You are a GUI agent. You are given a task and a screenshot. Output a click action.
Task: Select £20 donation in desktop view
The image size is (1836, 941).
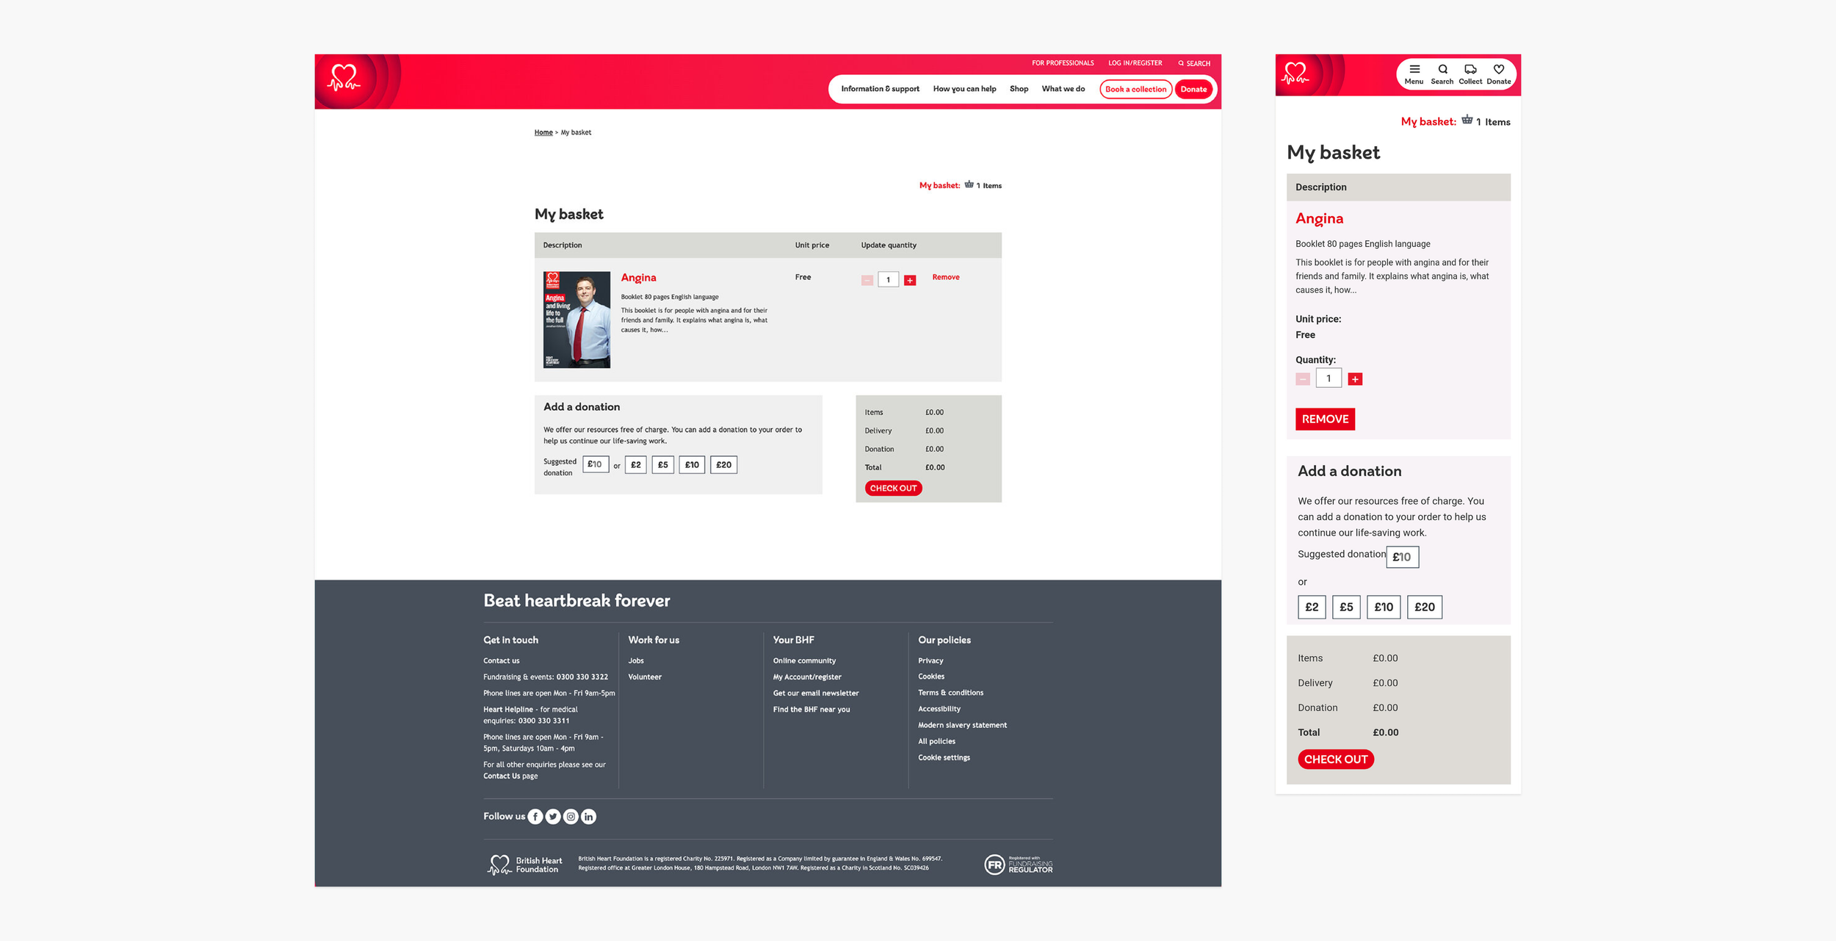tap(723, 465)
